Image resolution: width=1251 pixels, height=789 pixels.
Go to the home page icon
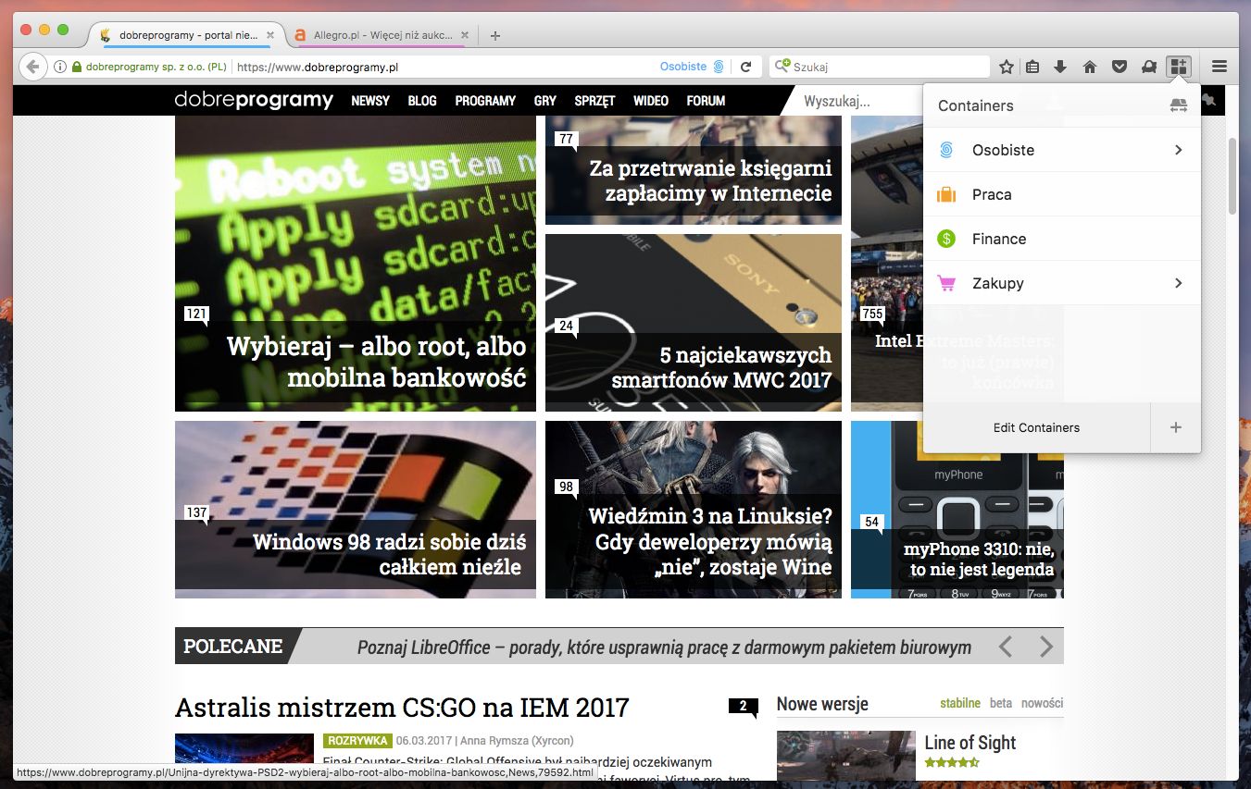coord(1090,67)
